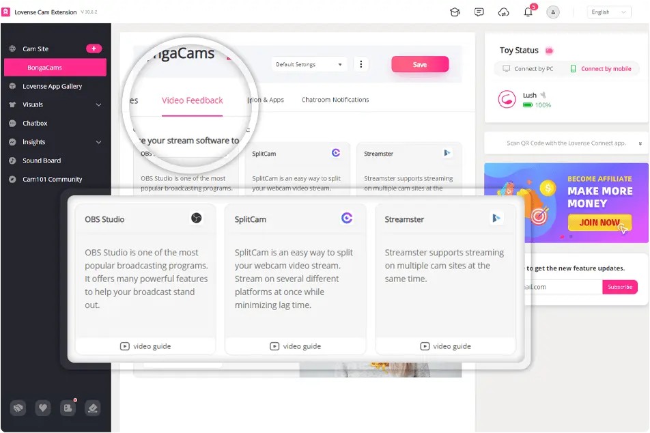Add a cam site with the plus button
This screenshot has height=433, width=650.
(x=94, y=48)
